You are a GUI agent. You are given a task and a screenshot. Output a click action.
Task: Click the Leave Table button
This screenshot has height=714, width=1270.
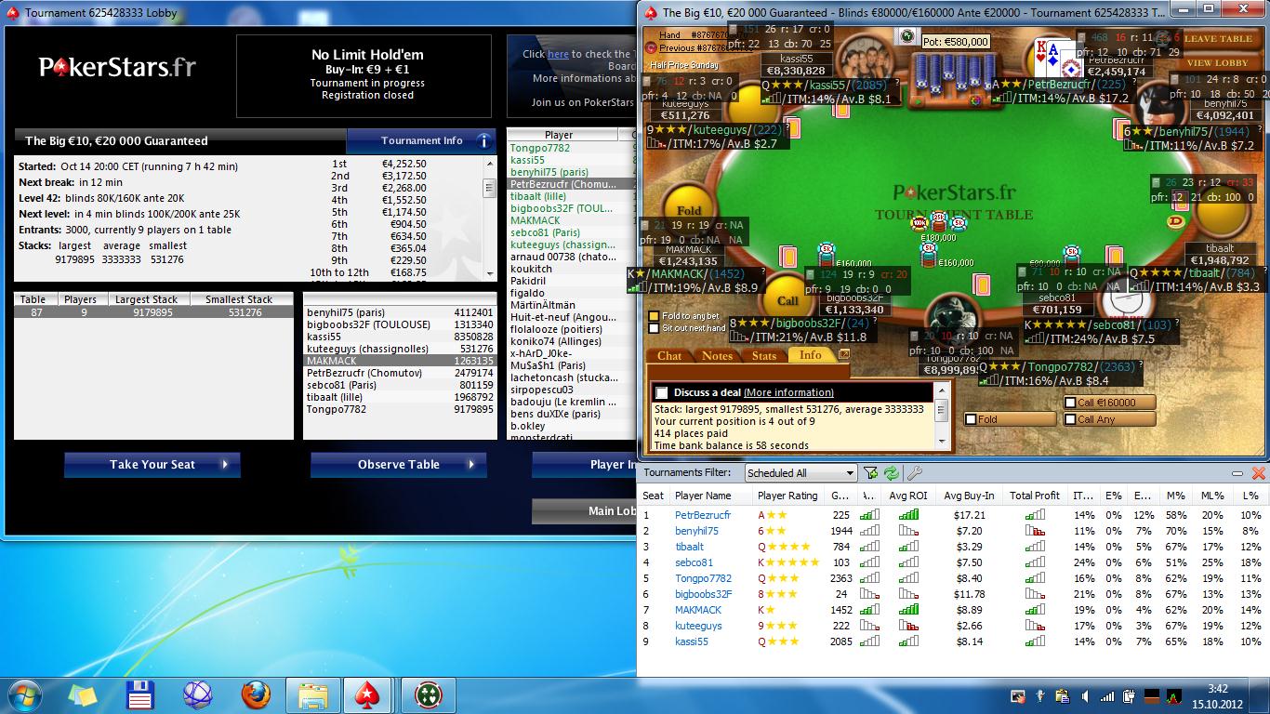(x=1218, y=39)
